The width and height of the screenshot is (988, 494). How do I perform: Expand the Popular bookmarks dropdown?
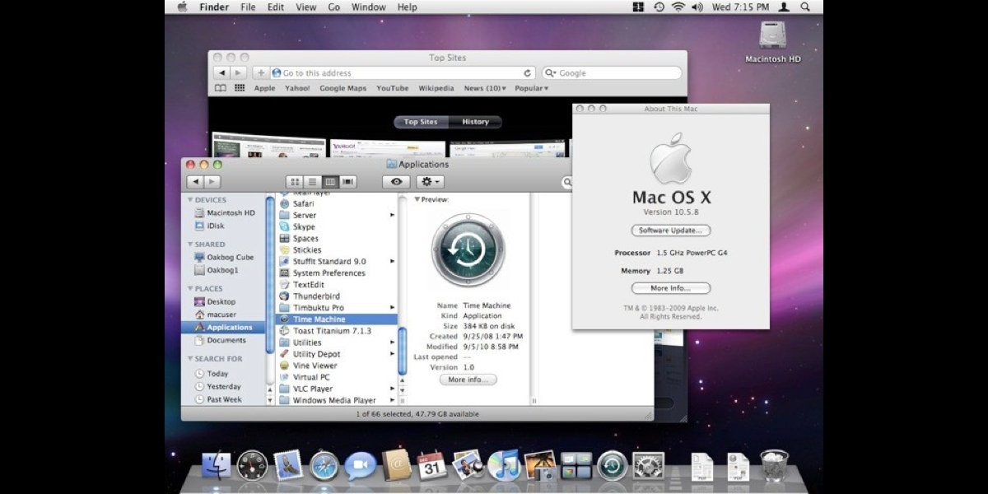coord(532,88)
